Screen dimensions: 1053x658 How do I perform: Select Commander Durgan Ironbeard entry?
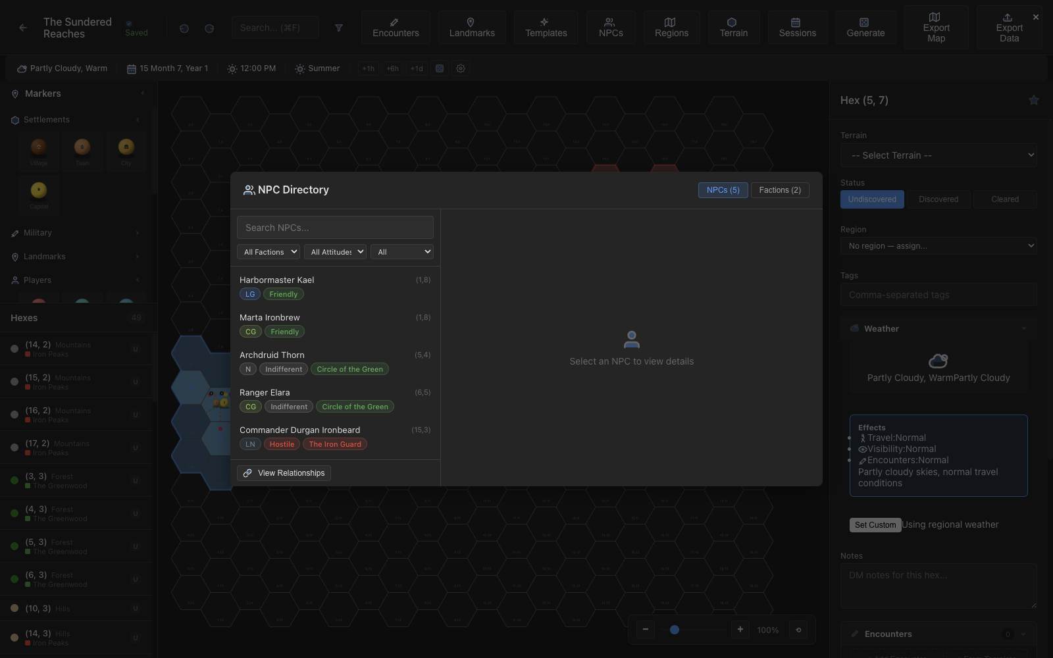335,438
